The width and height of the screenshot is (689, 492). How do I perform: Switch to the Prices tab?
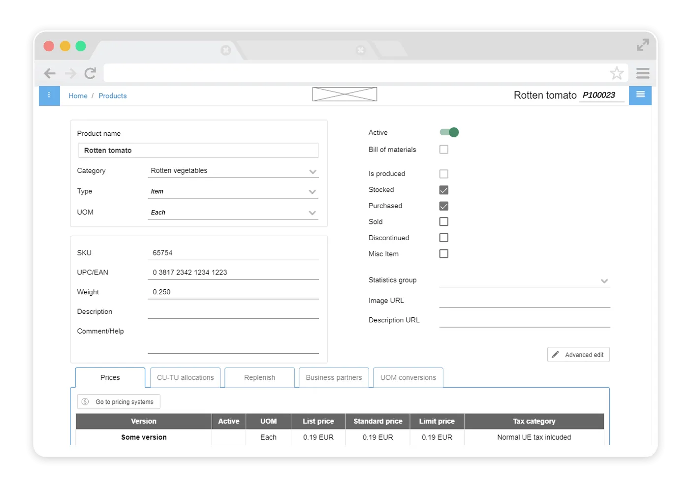[x=110, y=377]
